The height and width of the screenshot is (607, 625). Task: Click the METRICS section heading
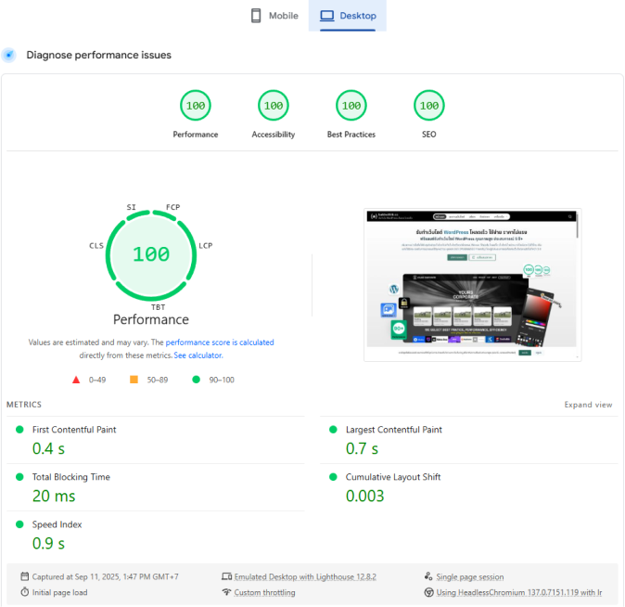click(24, 405)
